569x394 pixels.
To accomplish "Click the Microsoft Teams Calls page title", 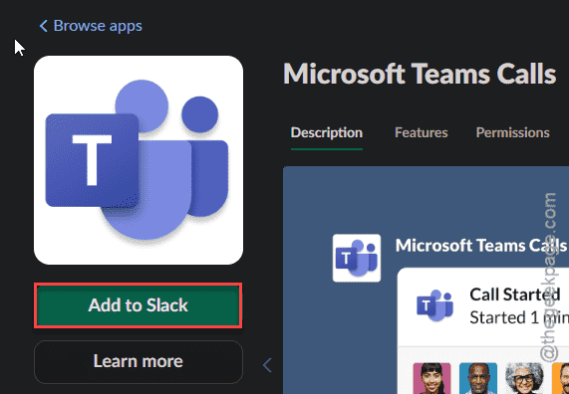I will 420,74.
